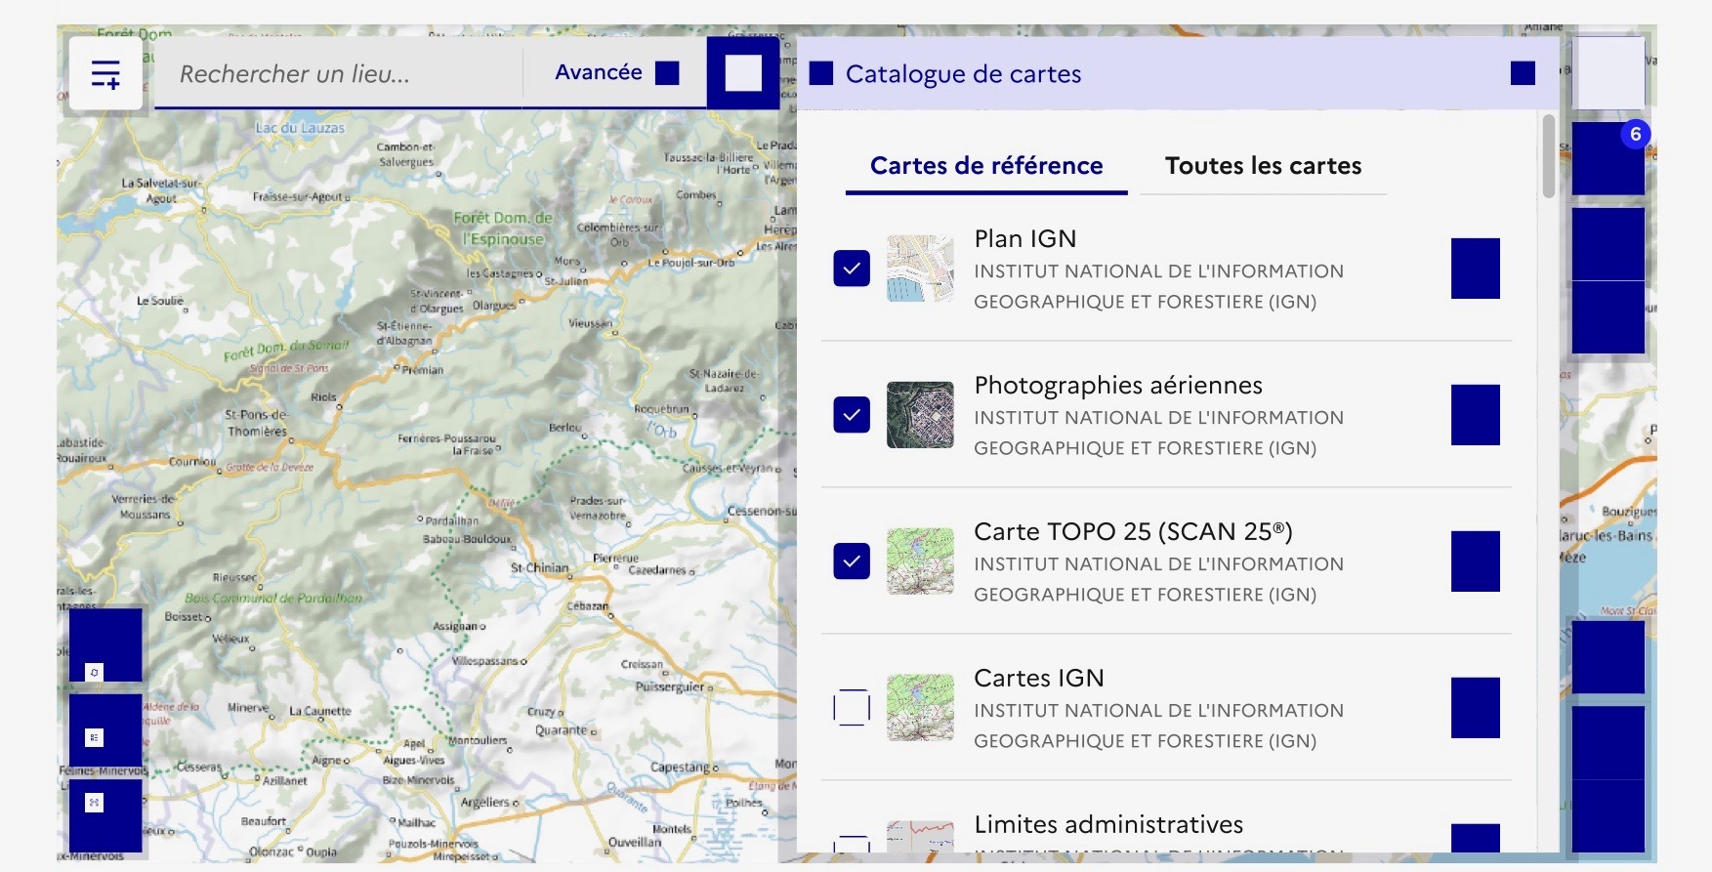1712x872 pixels.
Task: Close the Catalogue de cartes panel
Action: pyautogui.click(x=1523, y=73)
